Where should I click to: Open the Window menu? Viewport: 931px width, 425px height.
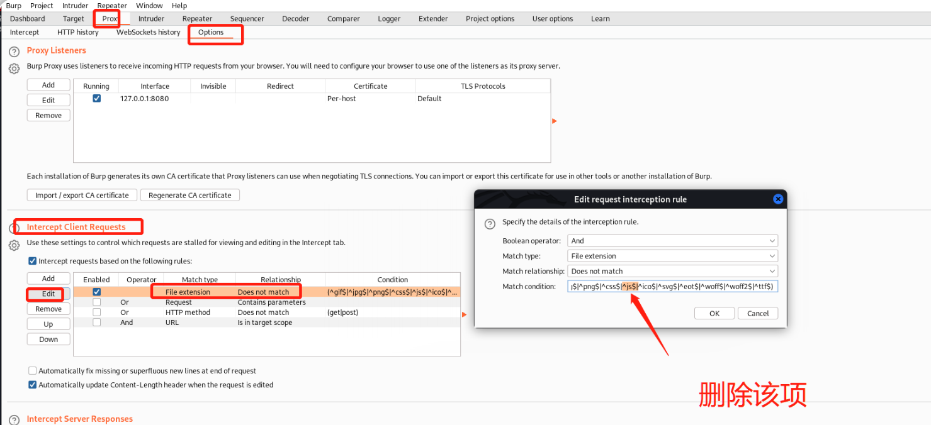(149, 6)
